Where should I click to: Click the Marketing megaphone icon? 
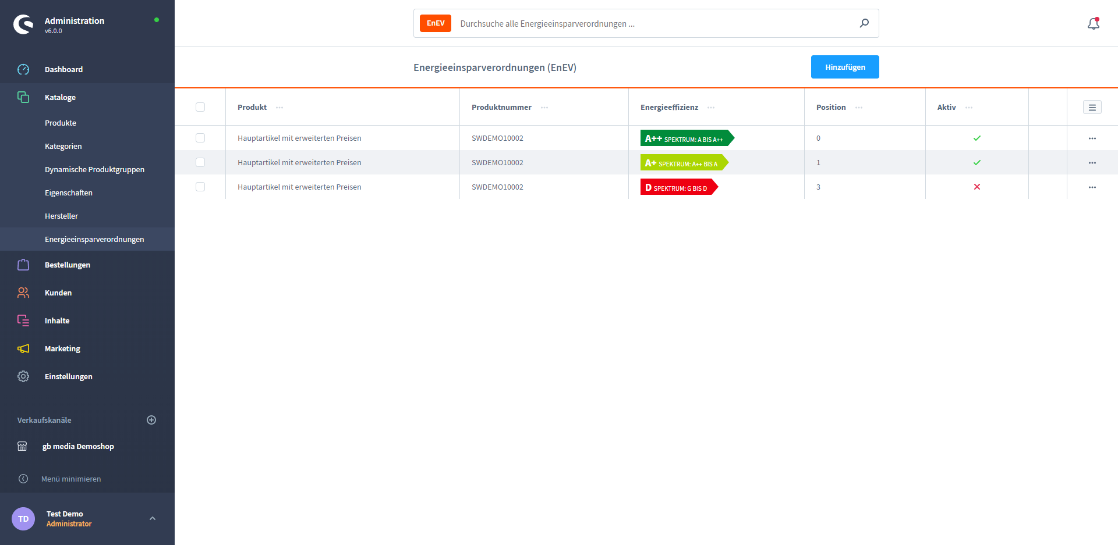point(23,348)
